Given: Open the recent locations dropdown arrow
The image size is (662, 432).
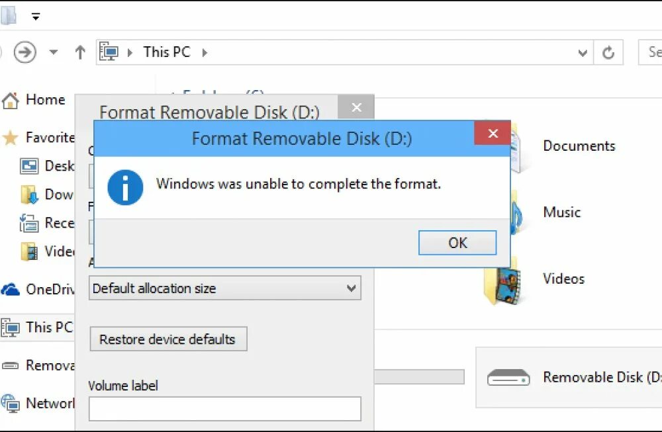Looking at the screenshot, I should (54, 52).
